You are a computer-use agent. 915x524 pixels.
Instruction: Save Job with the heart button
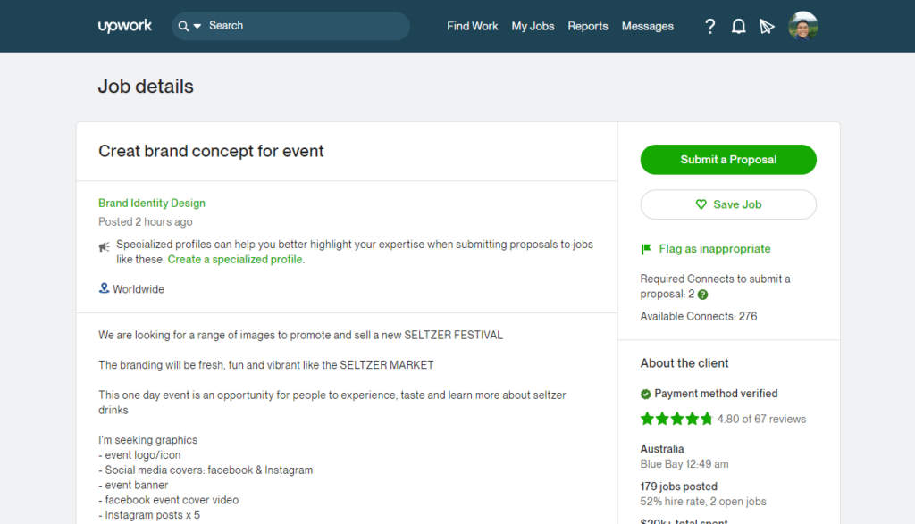coord(728,204)
